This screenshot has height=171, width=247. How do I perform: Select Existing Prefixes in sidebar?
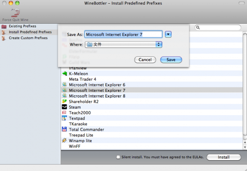pos(22,26)
